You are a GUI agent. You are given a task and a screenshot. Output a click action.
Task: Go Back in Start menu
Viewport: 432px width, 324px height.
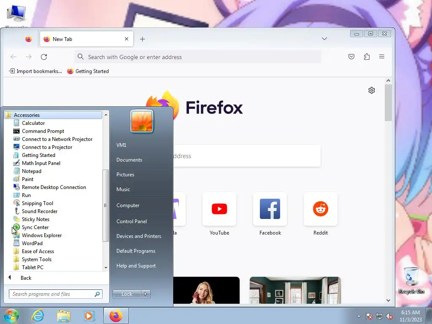pos(26,278)
